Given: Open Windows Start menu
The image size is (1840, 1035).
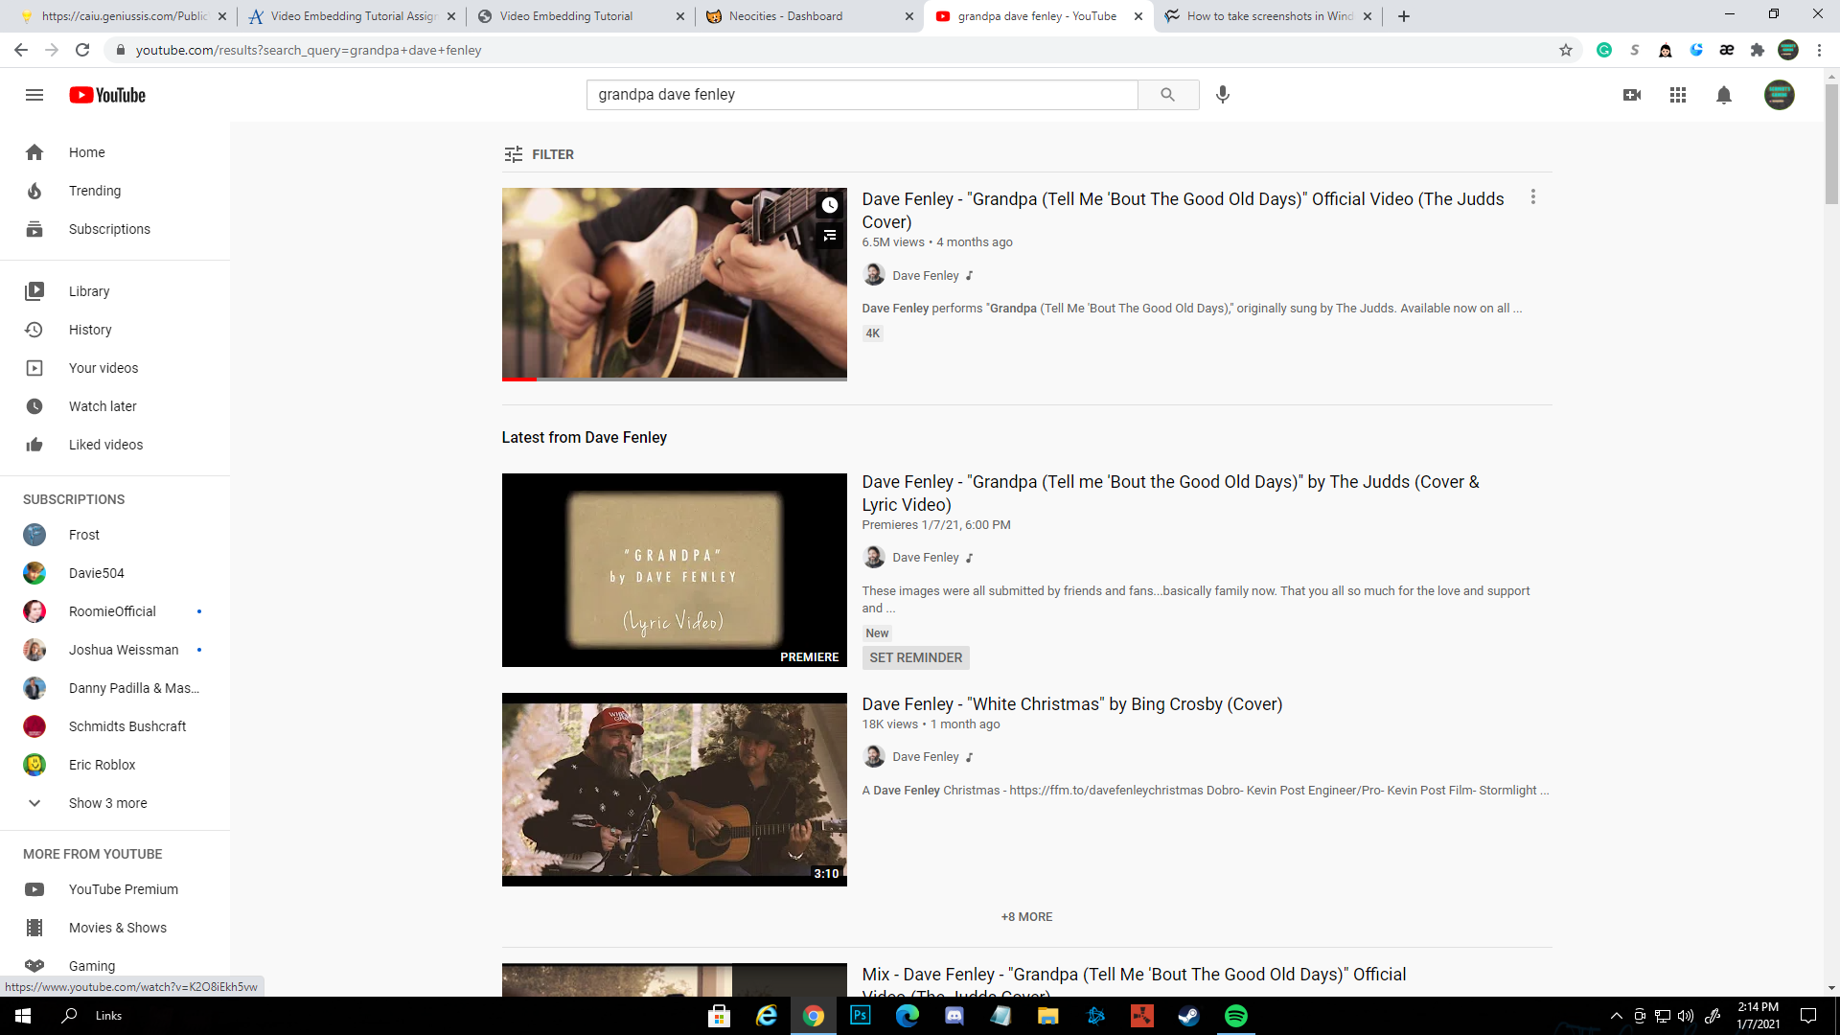Looking at the screenshot, I should click(23, 1016).
